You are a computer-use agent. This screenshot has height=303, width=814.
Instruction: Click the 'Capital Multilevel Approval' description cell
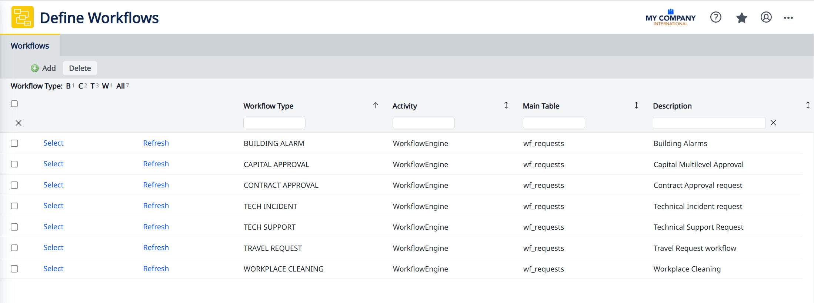[698, 164]
